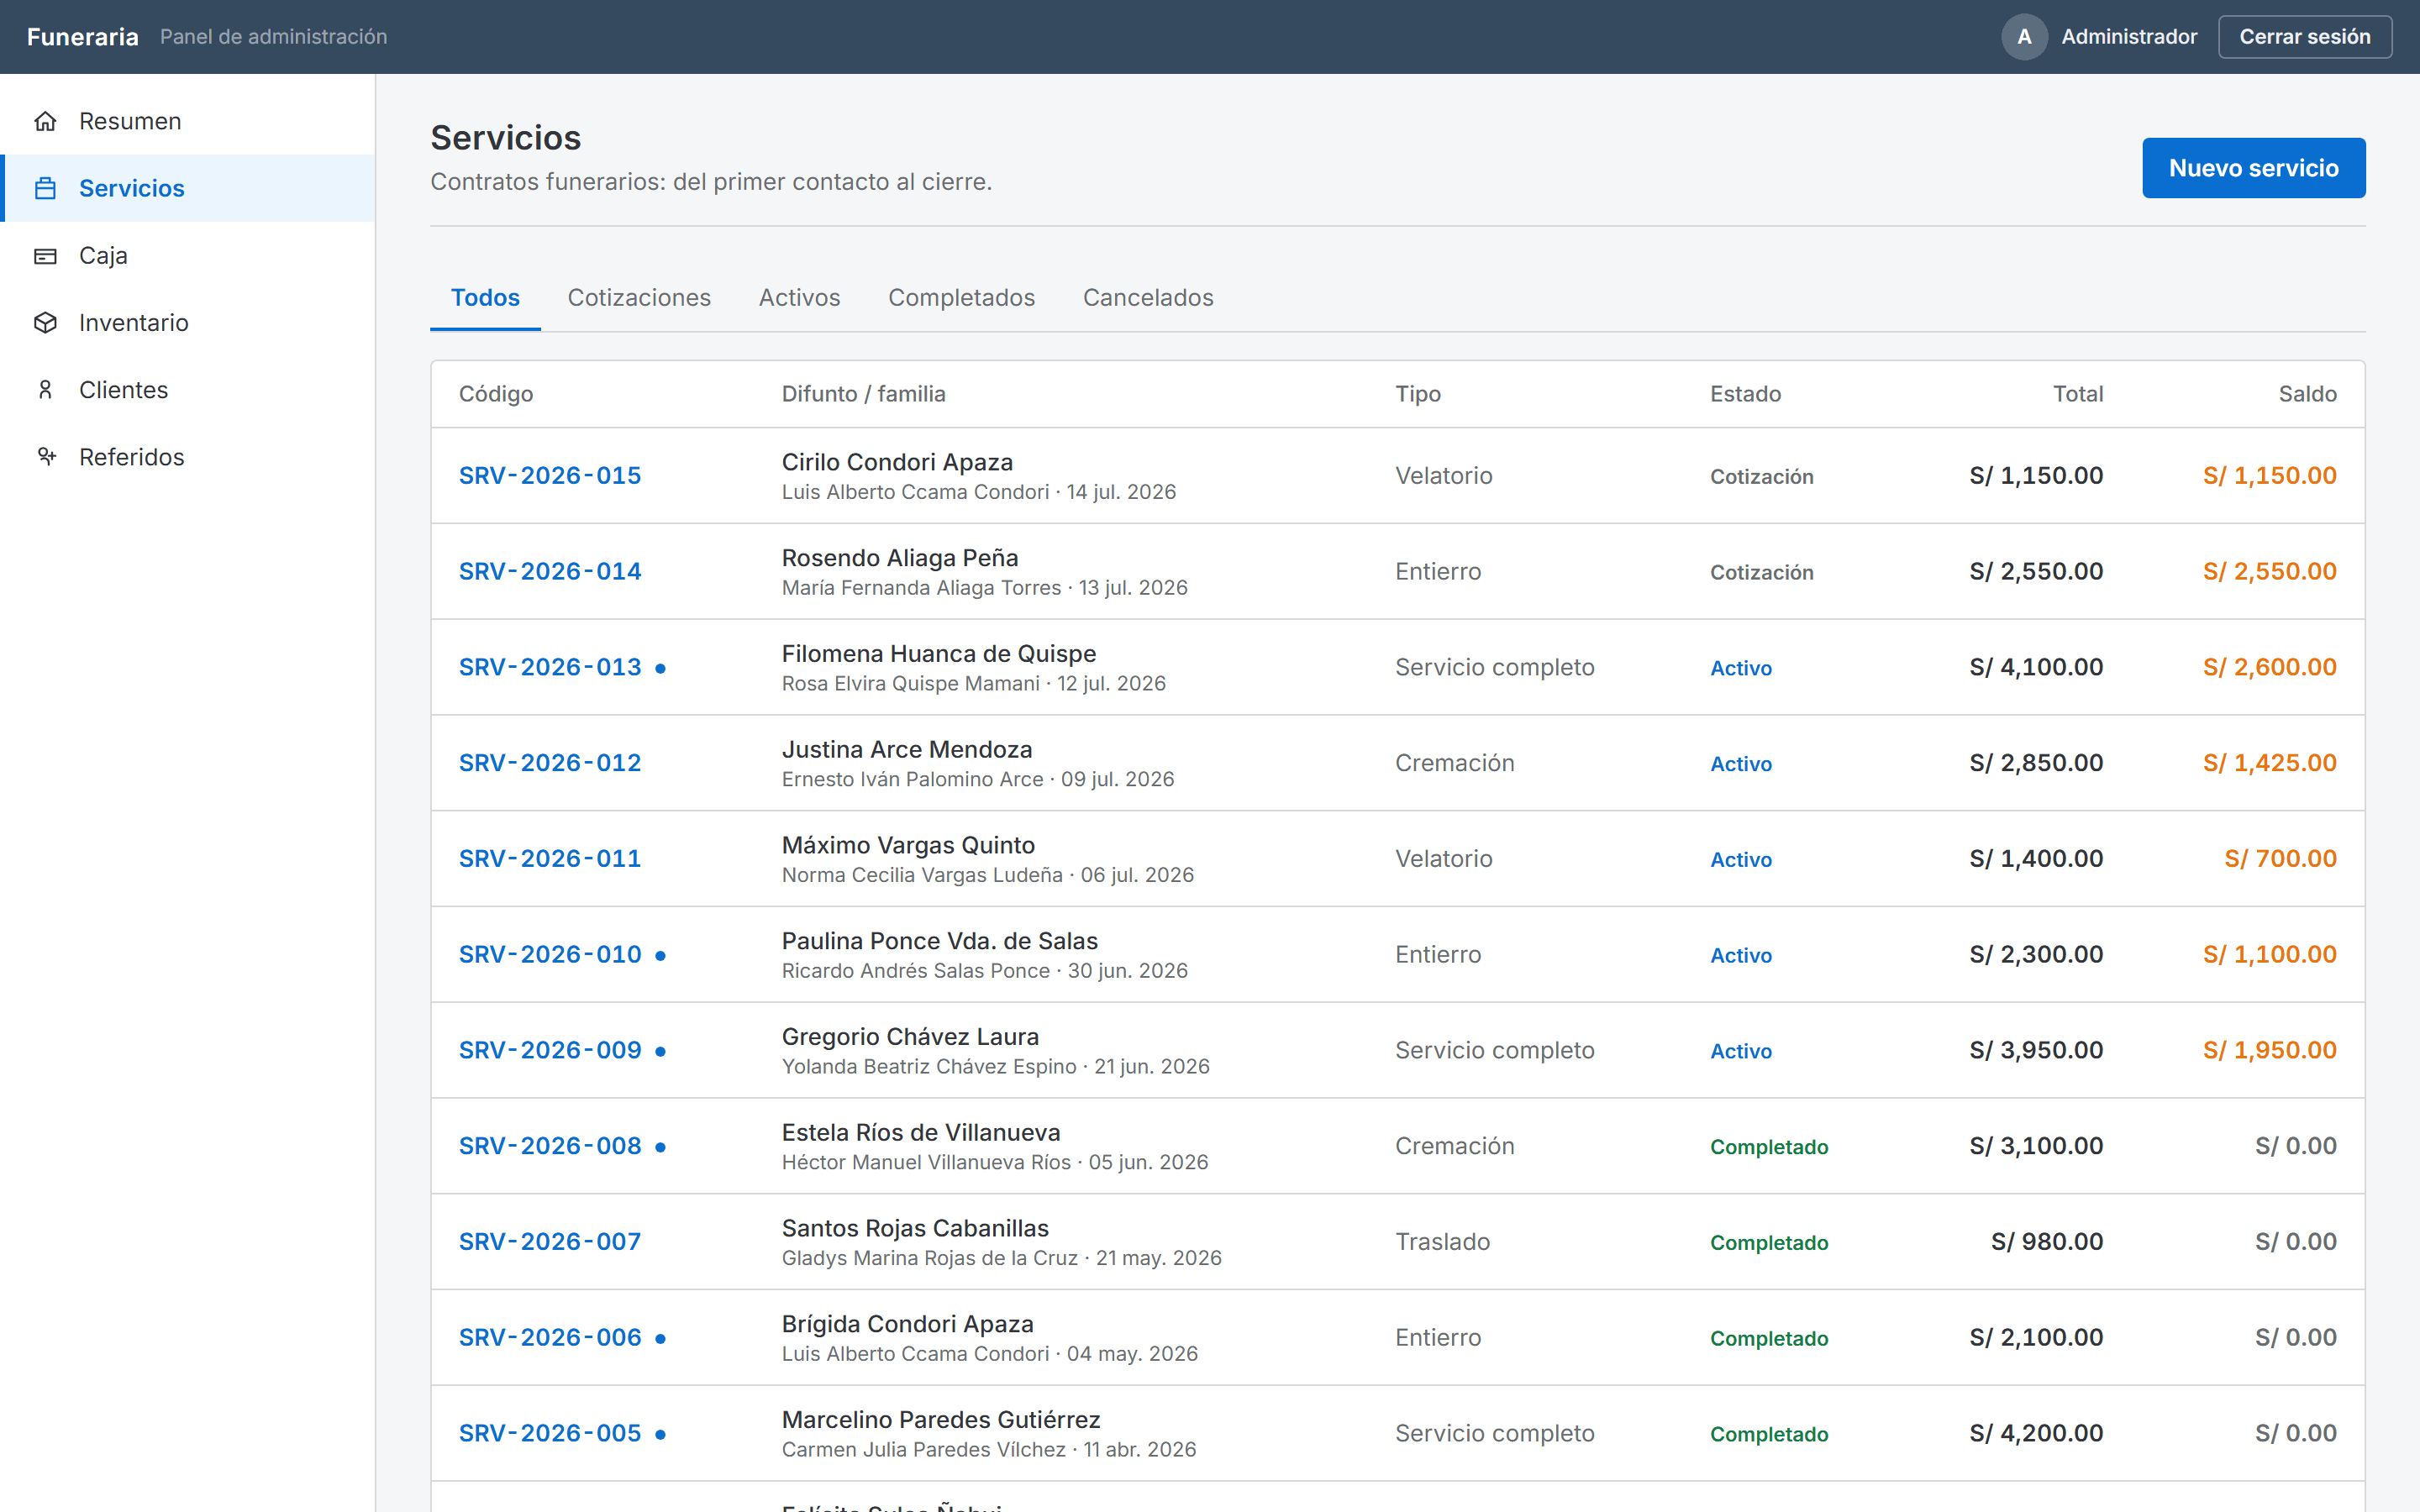Open Caja via its card icon
This screenshot has height=1512, width=2420.
point(45,255)
